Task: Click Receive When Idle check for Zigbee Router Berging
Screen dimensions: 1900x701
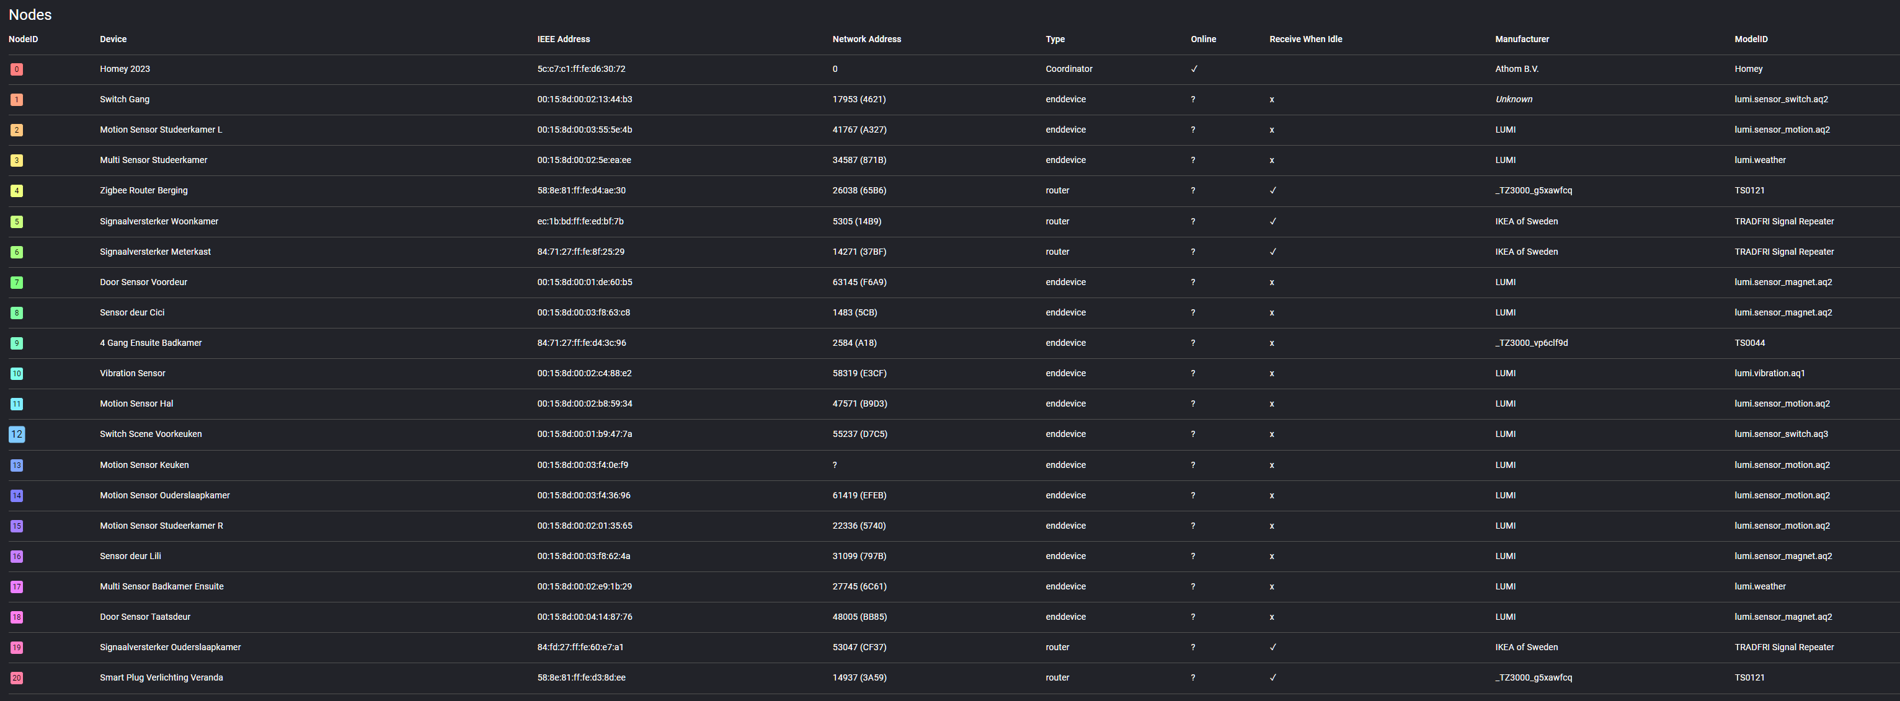Action: [1272, 191]
